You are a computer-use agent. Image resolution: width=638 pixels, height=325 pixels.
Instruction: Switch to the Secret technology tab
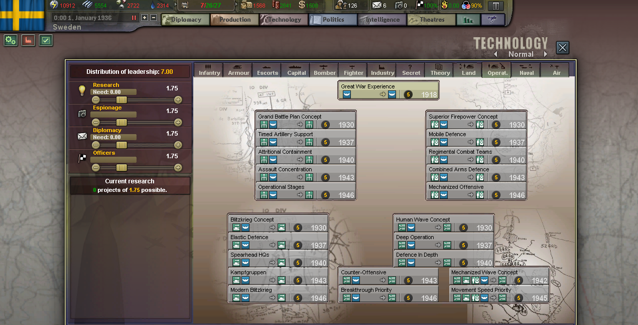pyautogui.click(x=411, y=70)
